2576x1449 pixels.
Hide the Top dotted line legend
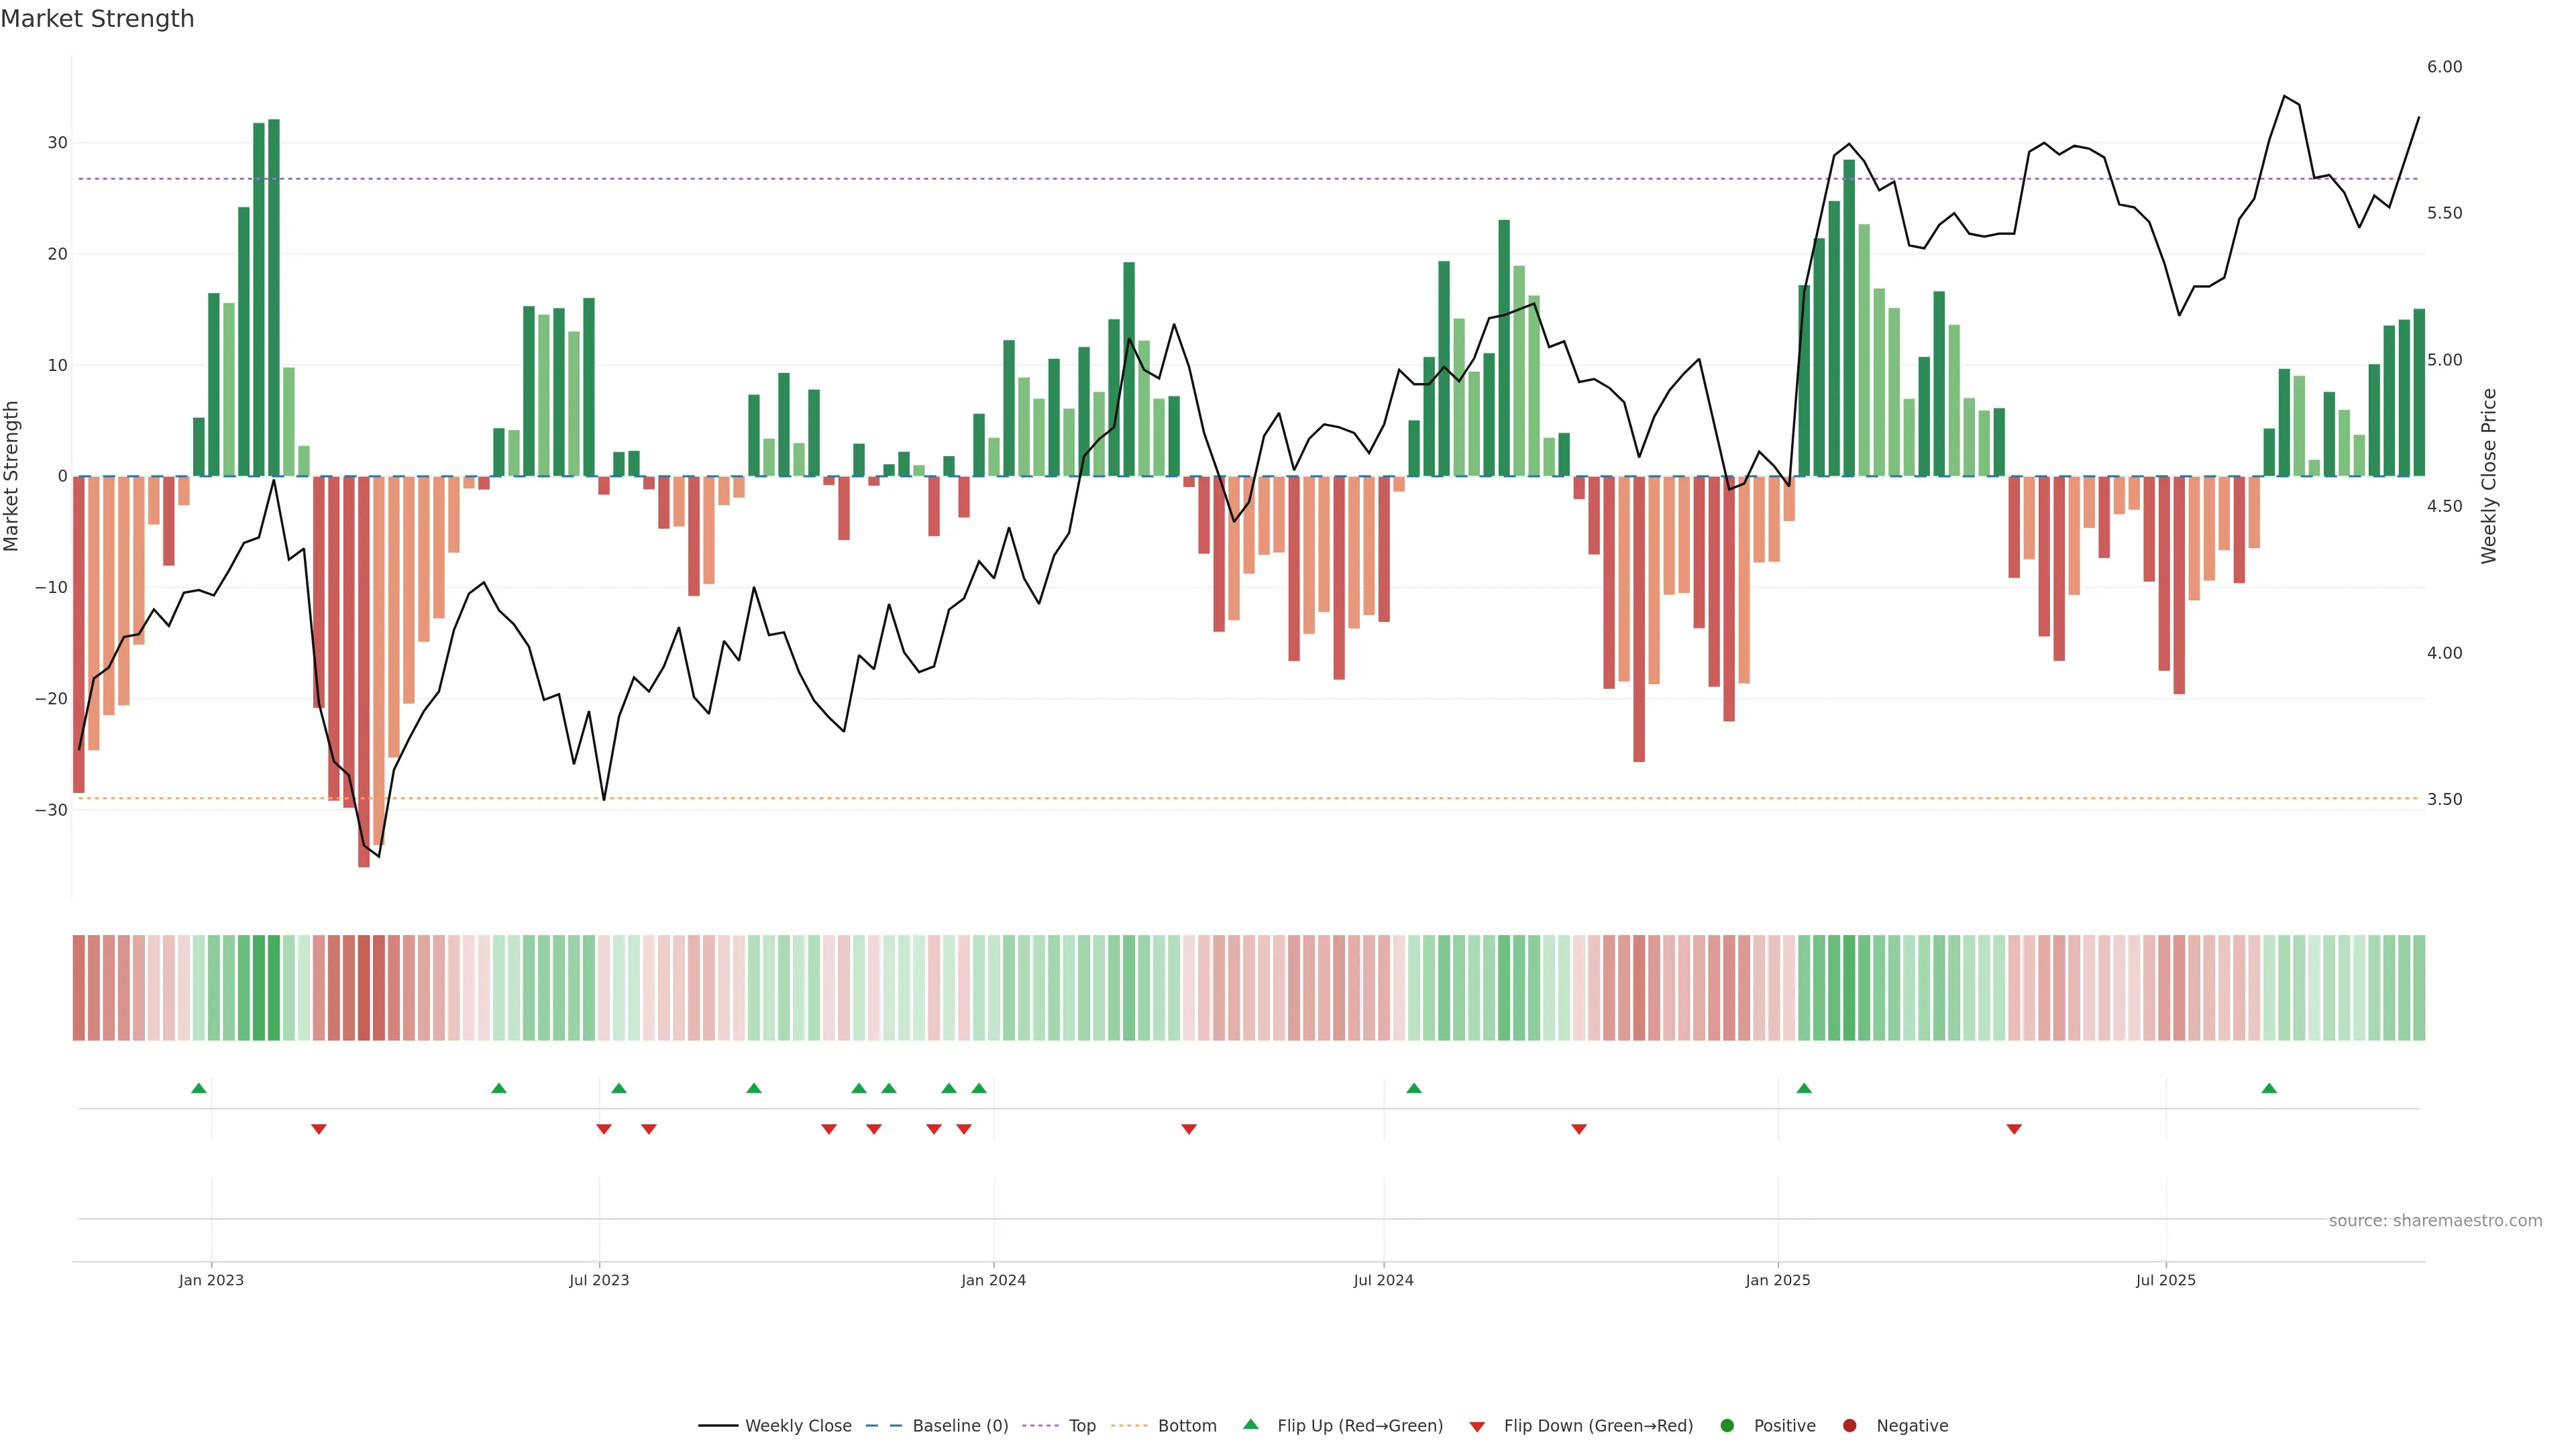[x=1081, y=1426]
